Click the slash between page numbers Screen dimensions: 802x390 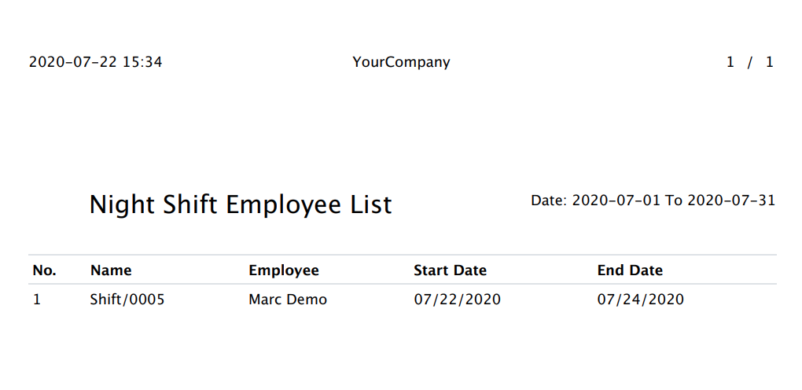(750, 62)
